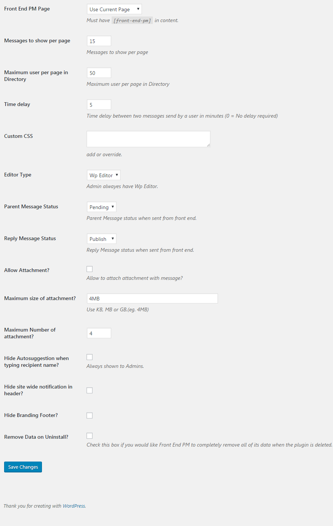
Task: Open the WordPress link in footer
Action: [74, 506]
